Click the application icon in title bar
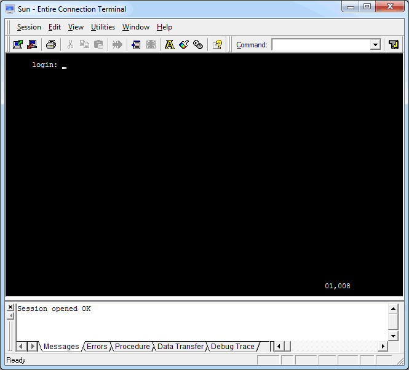Screen dimensions: 409x370 (10, 9)
